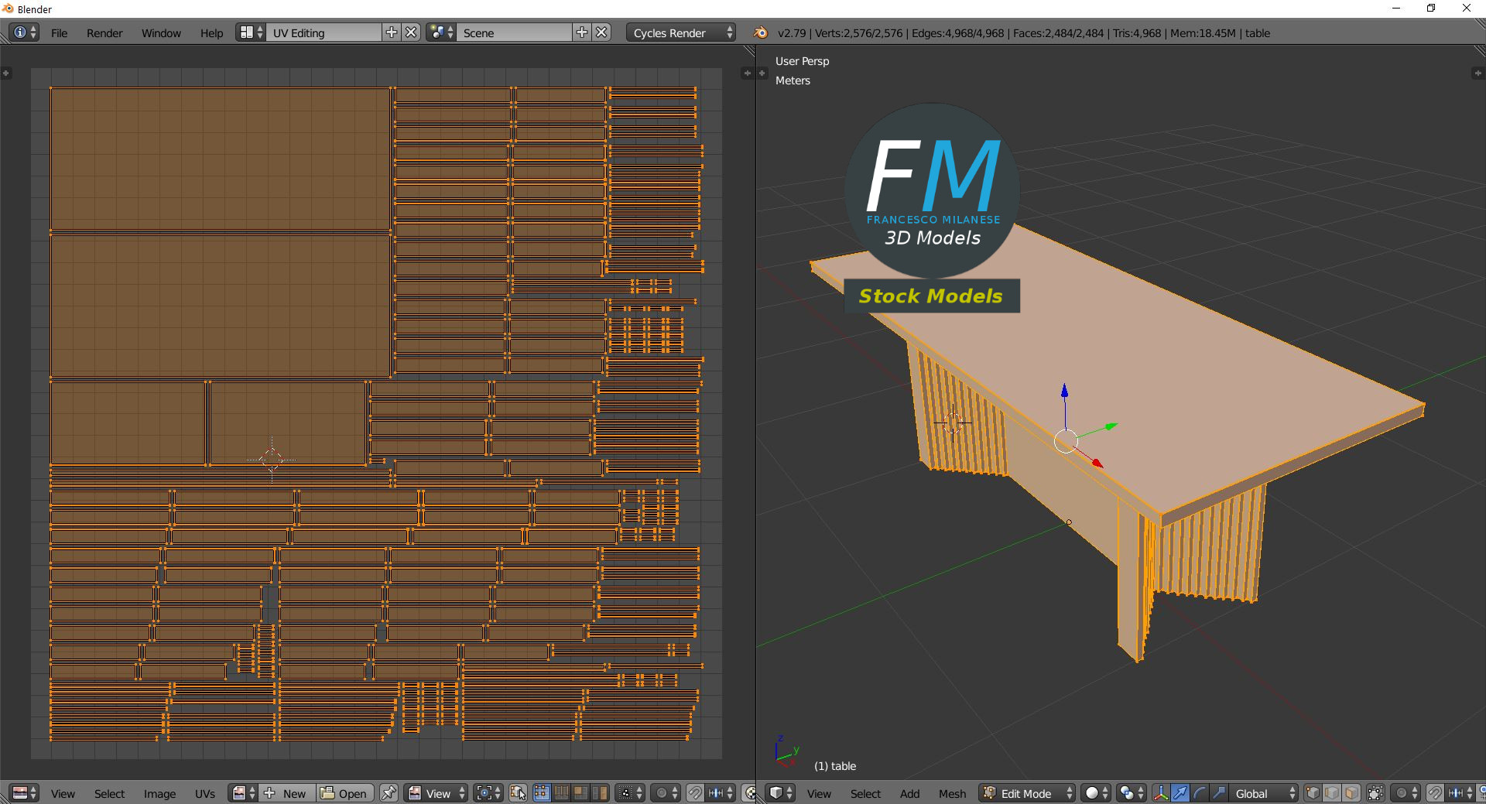Viewport: 1486px width, 804px height.
Task: Open the UV editor type selector
Action: tap(25, 793)
